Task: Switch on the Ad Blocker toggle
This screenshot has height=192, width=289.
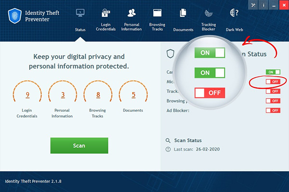Action: pyautogui.click(x=273, y=110)
